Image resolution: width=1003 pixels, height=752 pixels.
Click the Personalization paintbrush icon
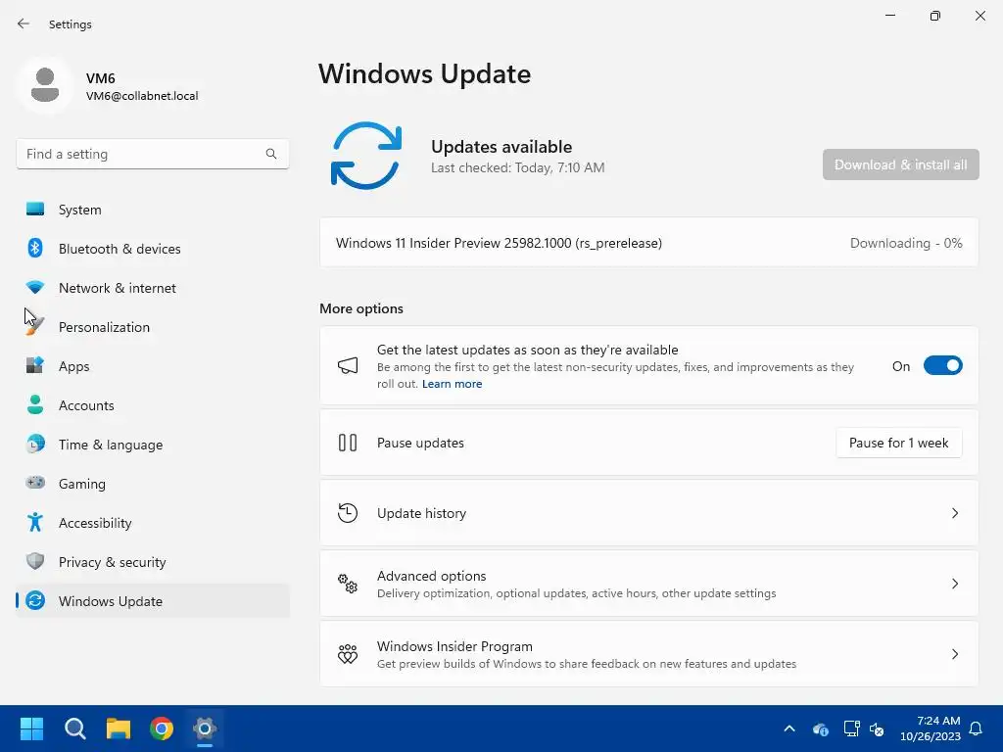[35, 327]
